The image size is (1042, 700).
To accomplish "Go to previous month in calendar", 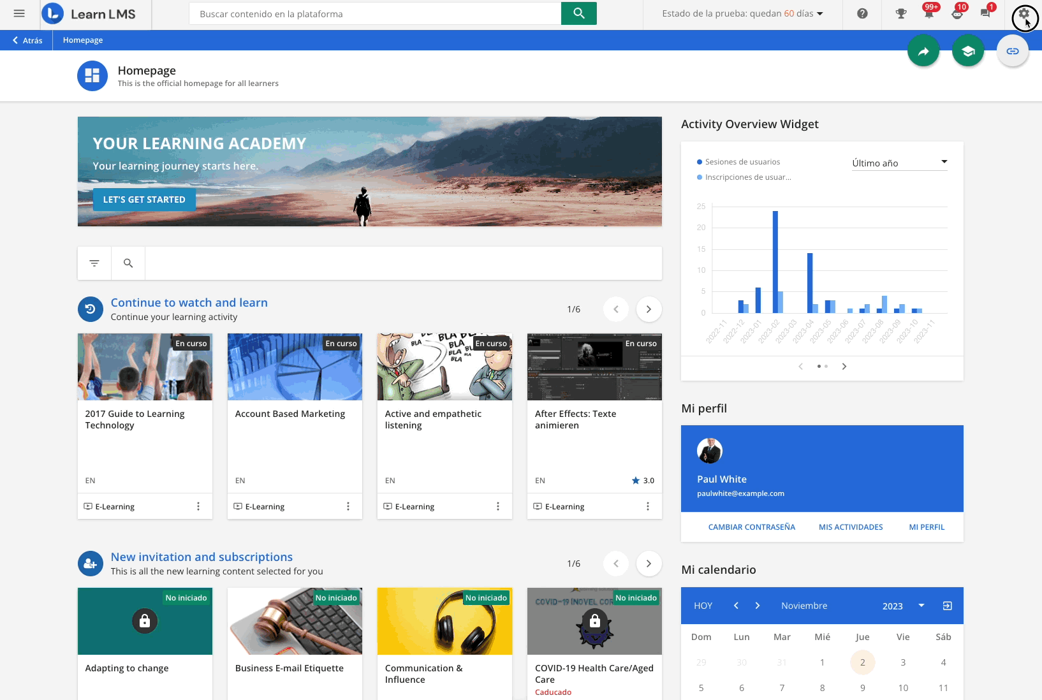I will click(736, 606).
